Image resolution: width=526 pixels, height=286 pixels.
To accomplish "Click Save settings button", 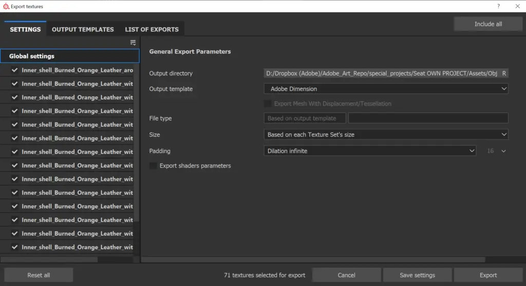I will click(x=417, y=275).
